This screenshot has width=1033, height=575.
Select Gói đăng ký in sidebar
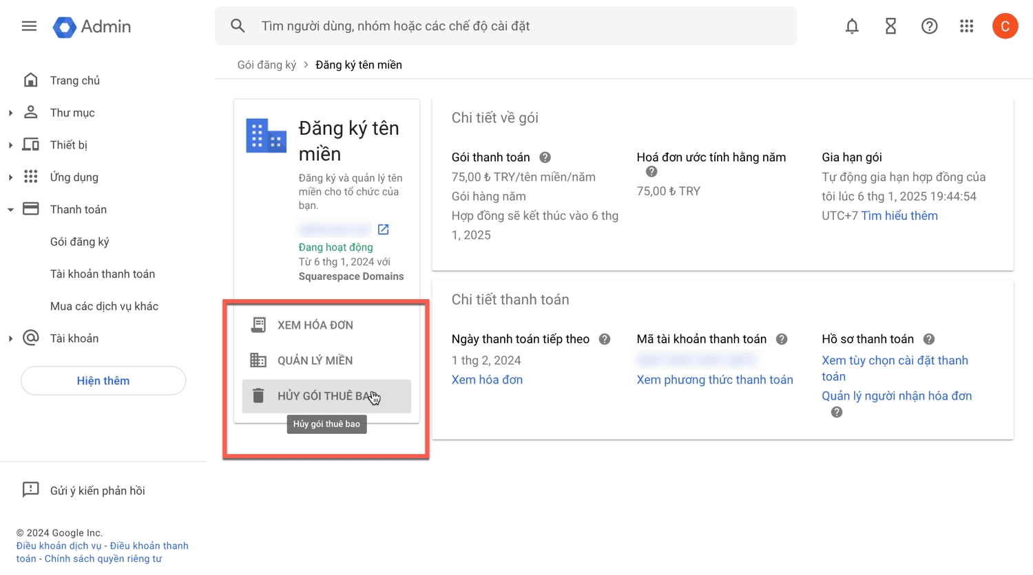point(80,241)
